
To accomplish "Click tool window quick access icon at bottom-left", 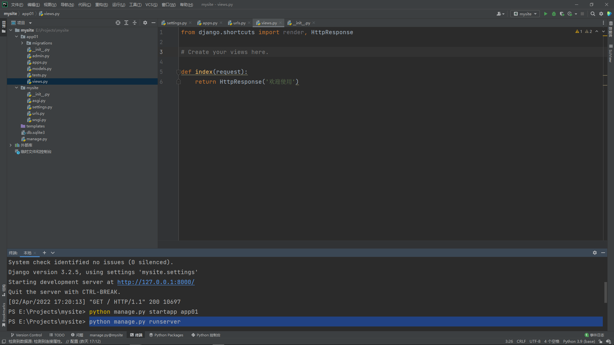I will click(4, 341).
